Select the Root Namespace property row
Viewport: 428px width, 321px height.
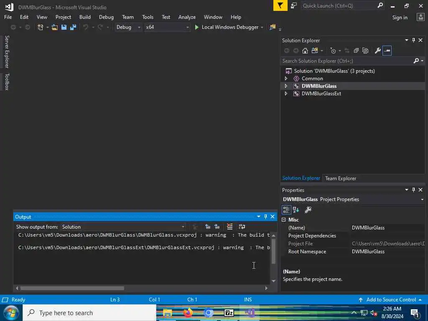click(353, 252)
